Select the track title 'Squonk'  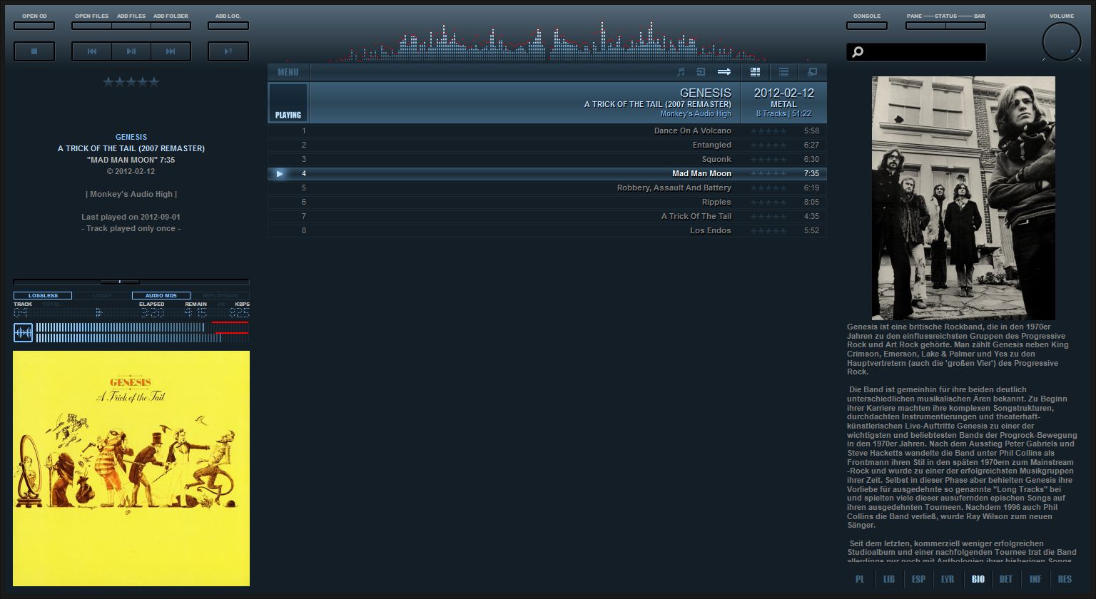[716, 160]
